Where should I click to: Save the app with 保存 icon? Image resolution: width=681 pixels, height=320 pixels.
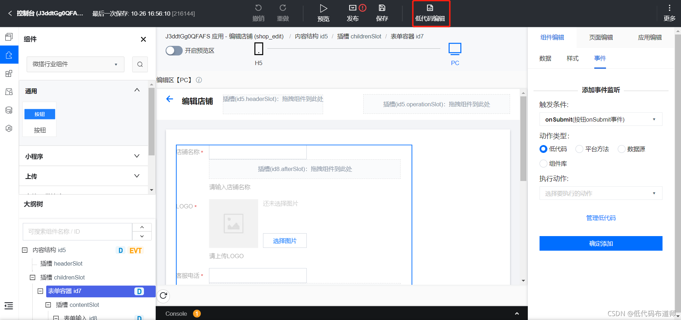click(x=382, y=8)
